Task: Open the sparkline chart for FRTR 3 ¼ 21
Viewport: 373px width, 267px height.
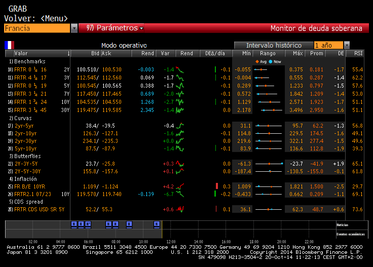Action: point(180,94)
